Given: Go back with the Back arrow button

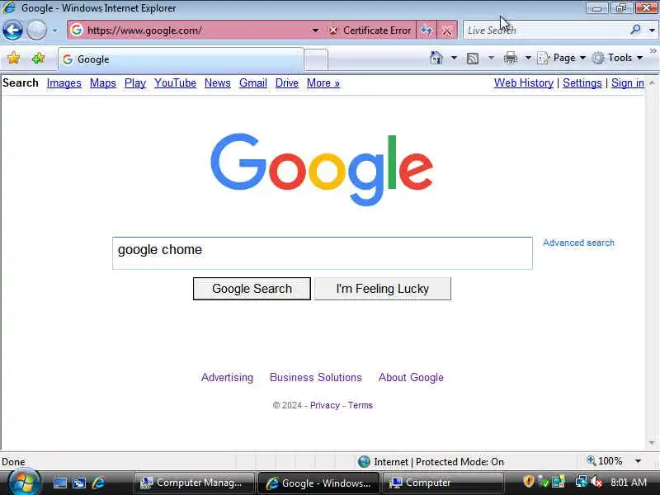Looking at the screenshot, I should [x=12, y=30].
